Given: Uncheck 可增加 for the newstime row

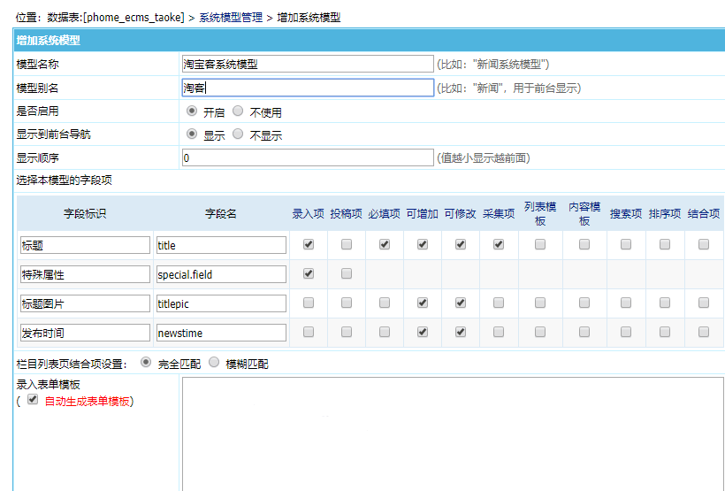Looking at the screenshot, I should coord(422,332).
